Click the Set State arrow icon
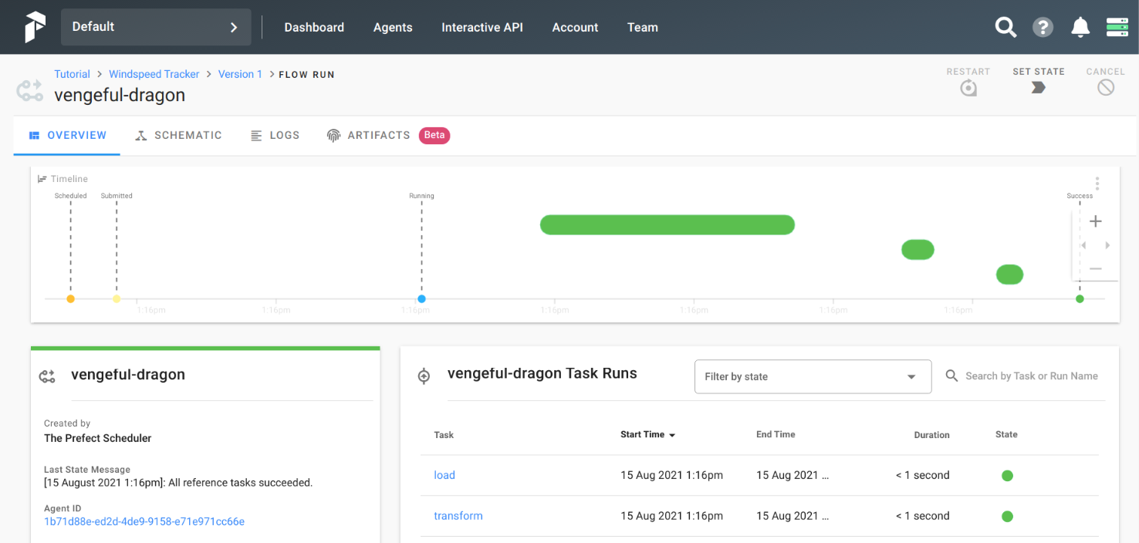1139x543 pixels. tap(1038, 88)
